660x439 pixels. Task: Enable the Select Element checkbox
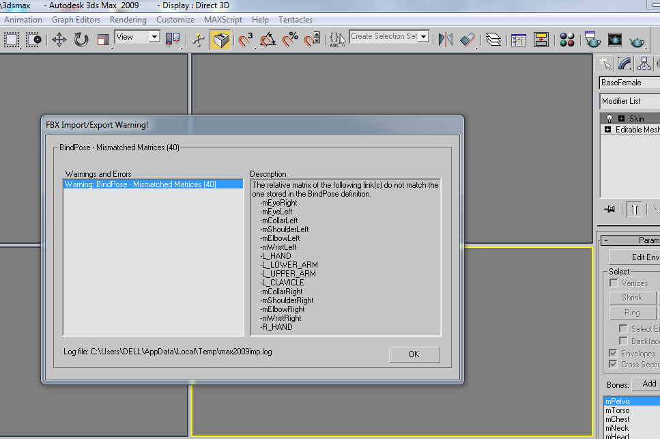click(x=623, y=328)
